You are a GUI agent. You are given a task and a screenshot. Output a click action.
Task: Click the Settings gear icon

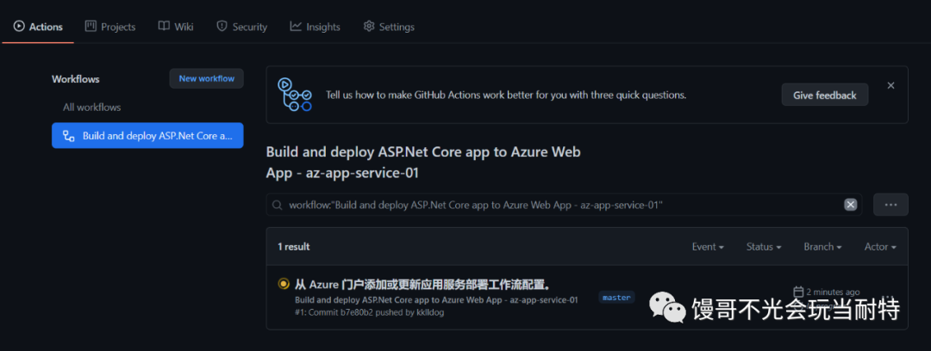pyautogui.click(x=369, y=26)
